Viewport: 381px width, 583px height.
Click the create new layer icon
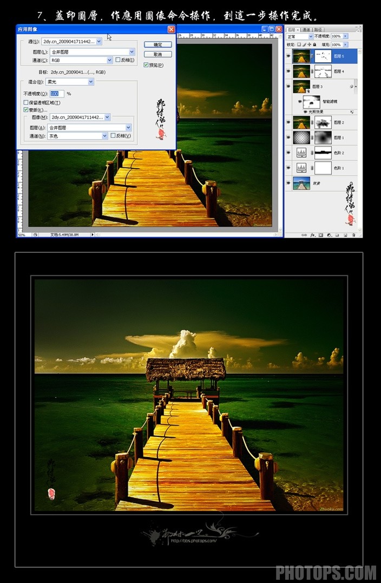tap(345, 235)
